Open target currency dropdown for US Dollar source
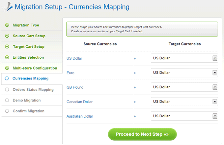 (184, 58)
